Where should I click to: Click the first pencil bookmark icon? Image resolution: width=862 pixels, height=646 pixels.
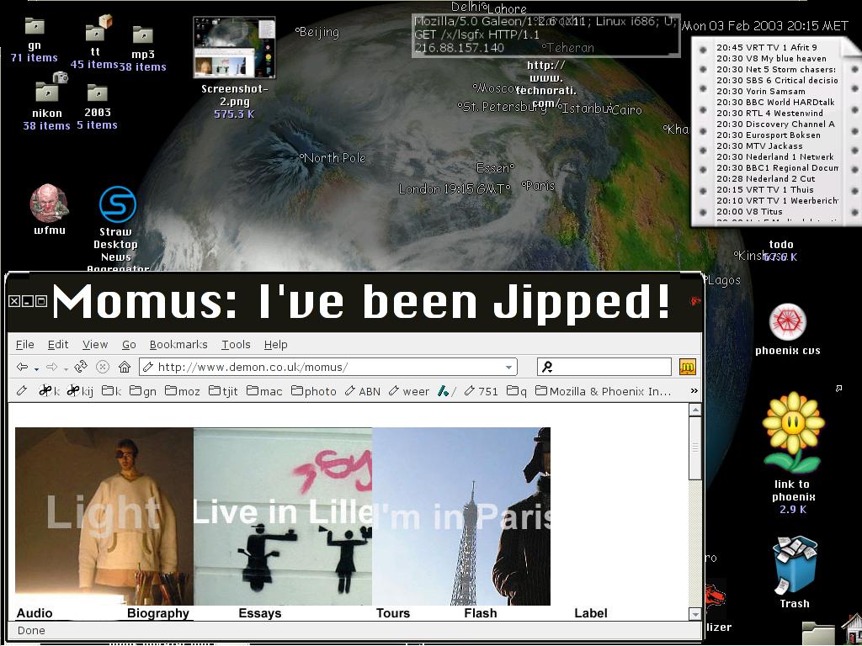[22, 391]
